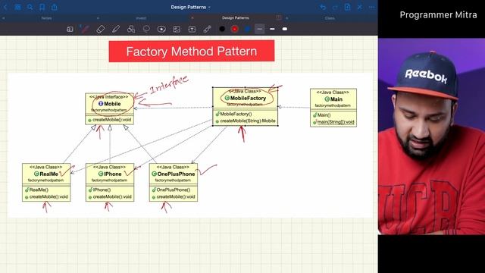The width and height of the screenshot is (485, 273).
Task: Open search in the notebook
Action: (30, 7)
